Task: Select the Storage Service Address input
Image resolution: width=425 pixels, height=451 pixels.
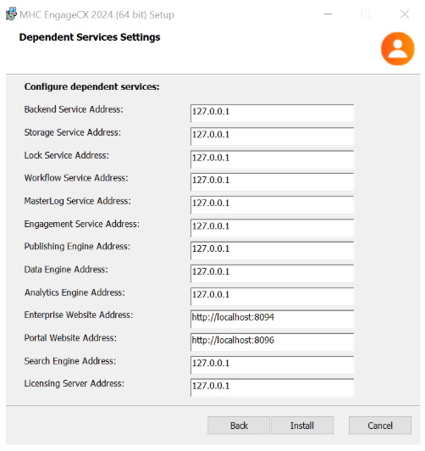Action: [272, 136]
